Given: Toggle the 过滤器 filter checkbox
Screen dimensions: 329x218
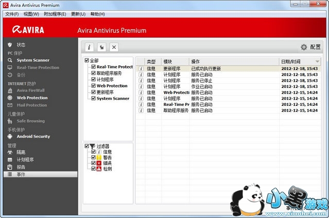Looking at the screenshot, I should pyautogui.click(x=86, y=146).
